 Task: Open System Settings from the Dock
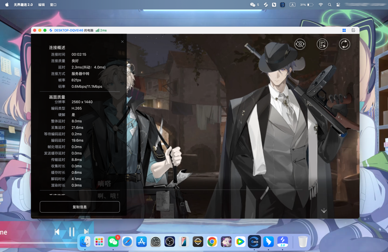(156, 242)
